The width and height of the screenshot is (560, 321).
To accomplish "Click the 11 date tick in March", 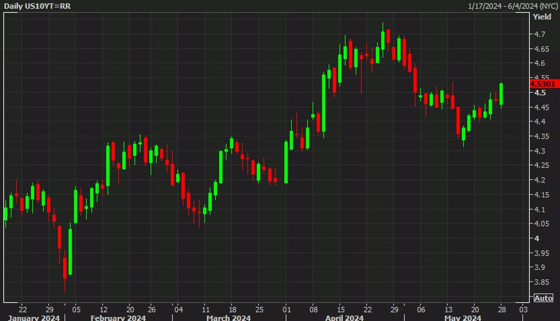I will [206, 310].
